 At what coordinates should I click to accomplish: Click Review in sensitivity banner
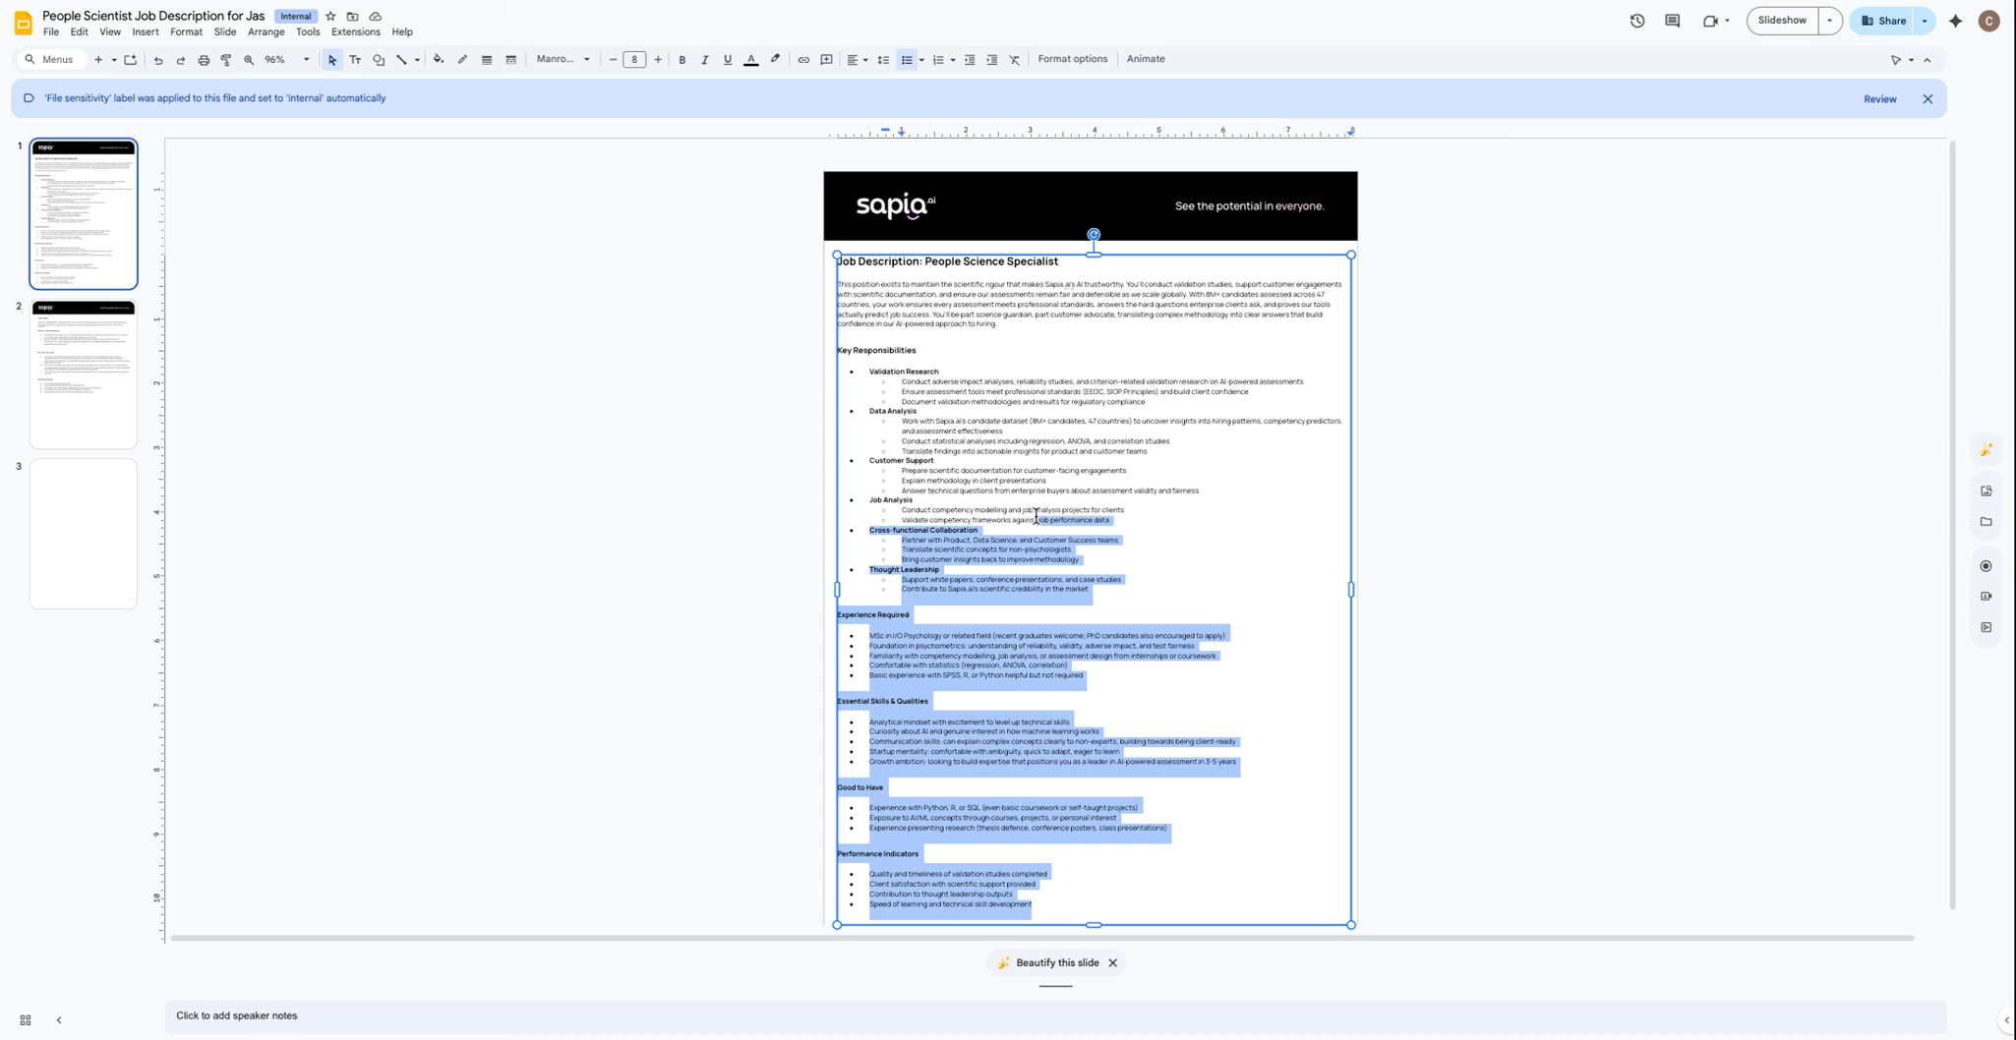click(1879, 99)
